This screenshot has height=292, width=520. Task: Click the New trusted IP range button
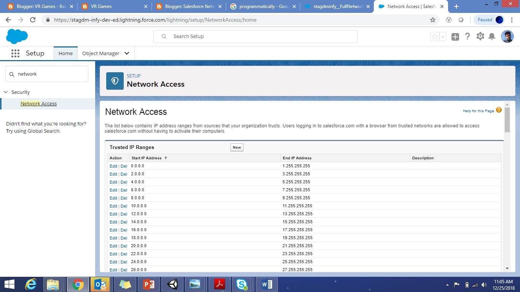(x=237, y=147)
